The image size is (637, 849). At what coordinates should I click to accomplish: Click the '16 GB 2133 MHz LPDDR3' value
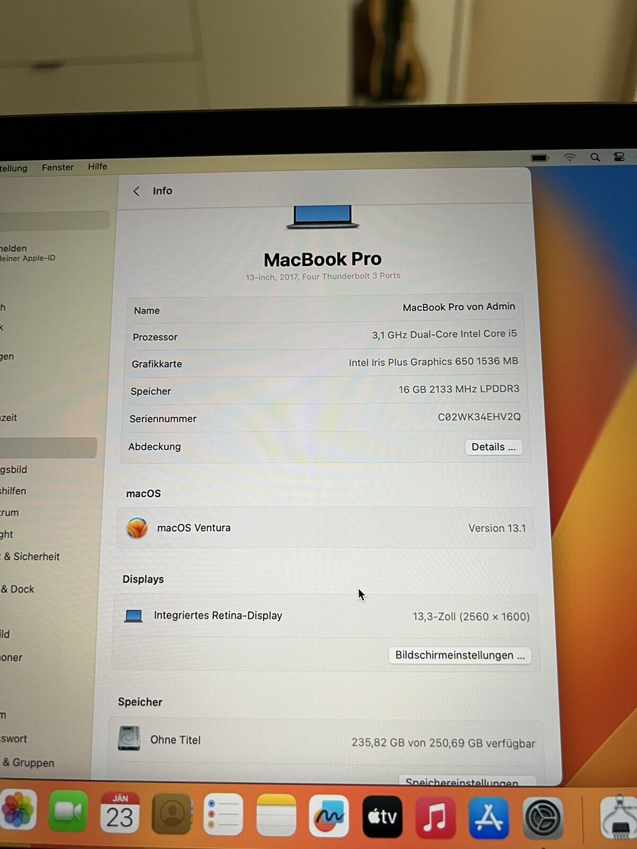(459, 389)
